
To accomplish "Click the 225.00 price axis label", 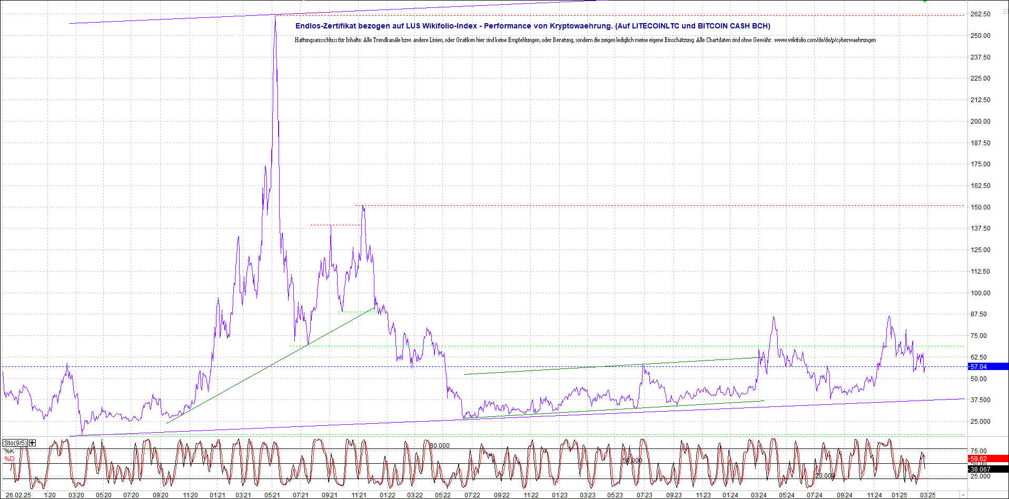I will [x=980, y=78].
